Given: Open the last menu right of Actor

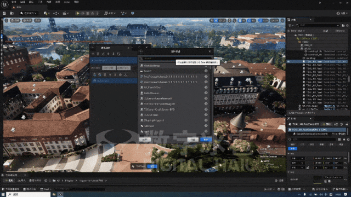Looking at the screenshot, I should (x=76, y=2).
